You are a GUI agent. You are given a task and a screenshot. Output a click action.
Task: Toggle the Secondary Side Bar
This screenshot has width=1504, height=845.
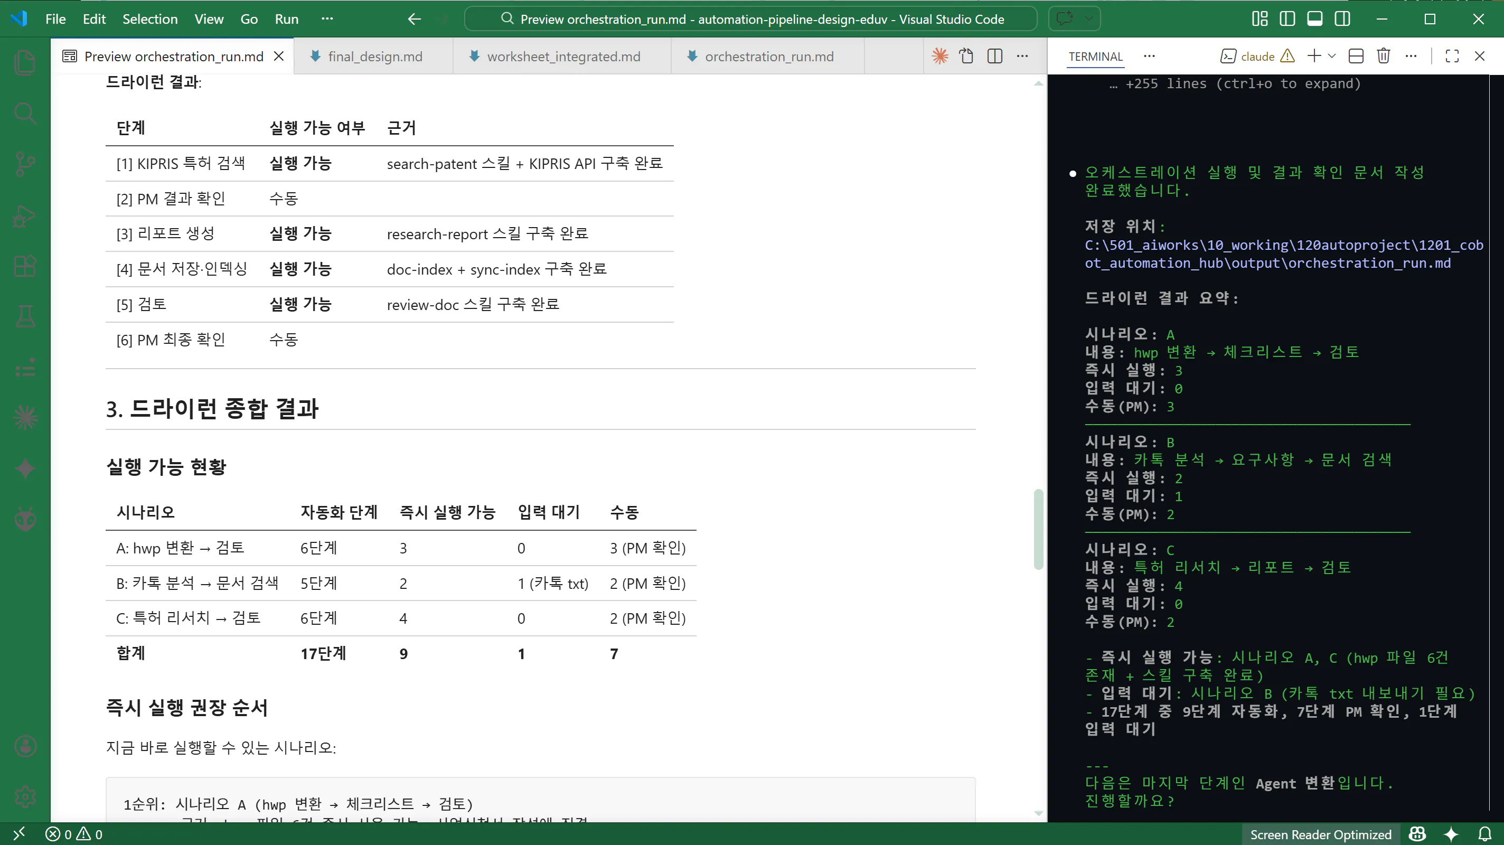(1342, 18)
